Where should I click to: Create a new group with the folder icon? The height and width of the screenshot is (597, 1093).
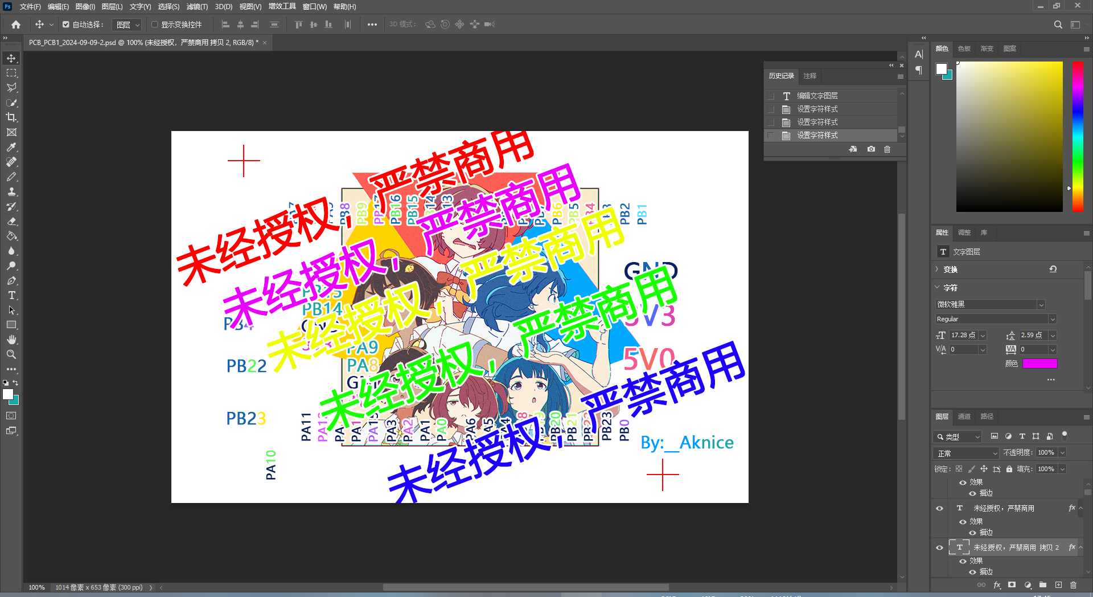coord(1042,585)
